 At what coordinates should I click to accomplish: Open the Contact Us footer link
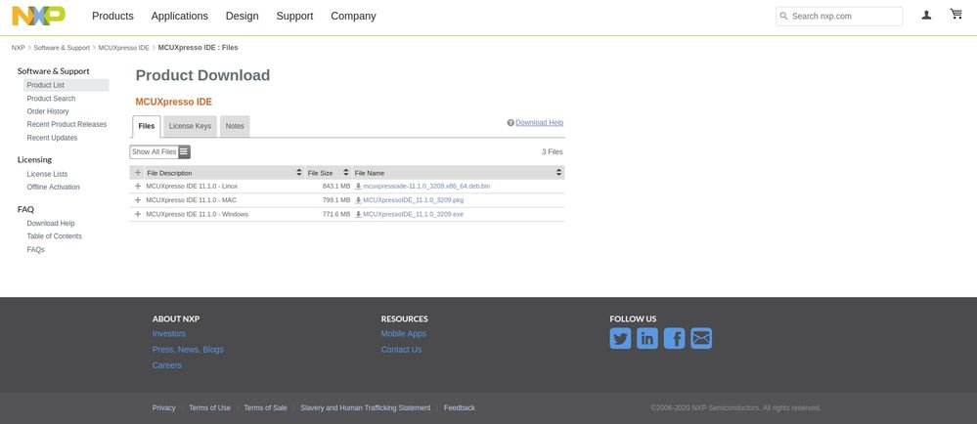(x=401, y=350)
